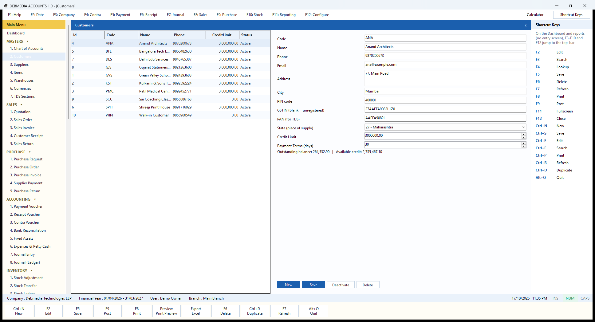Collapse the PURCHASE section arrow

[30, 152]
